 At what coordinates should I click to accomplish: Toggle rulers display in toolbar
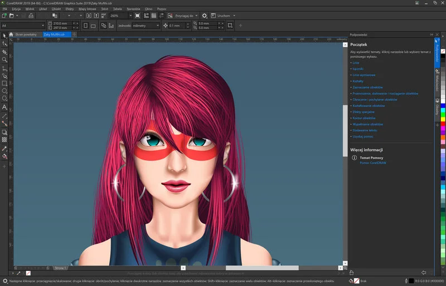[x=146, y=16]
